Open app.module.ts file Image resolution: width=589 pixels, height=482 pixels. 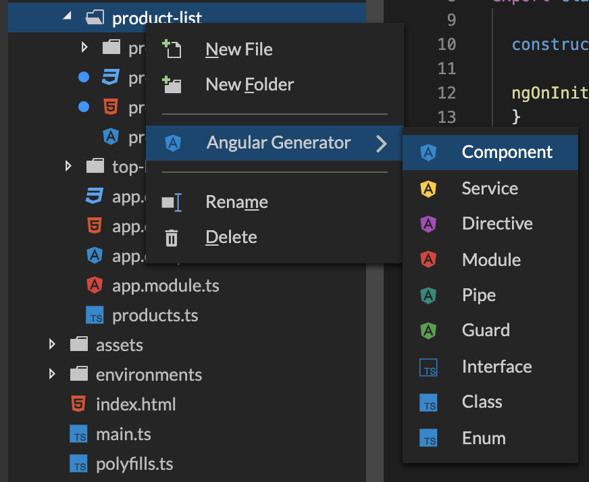165,286
